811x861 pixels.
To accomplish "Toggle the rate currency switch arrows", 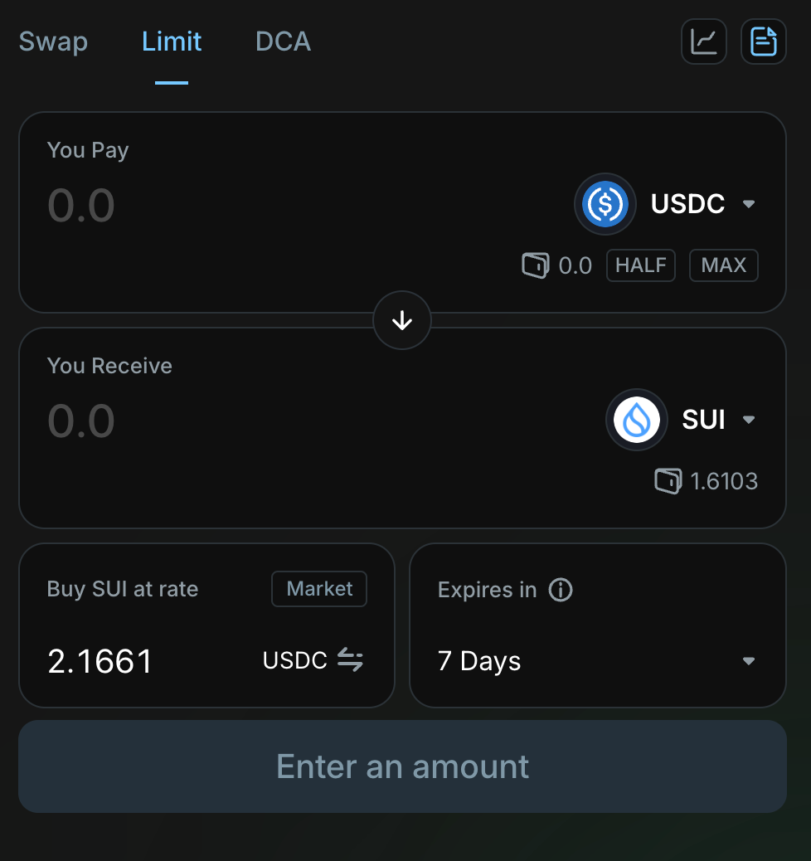I will pyautogui.click(x=350, y=660).
